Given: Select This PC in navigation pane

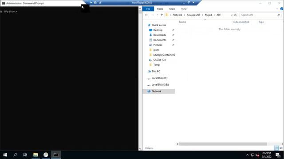Looking at the screenshot, I should click(156, 72).
